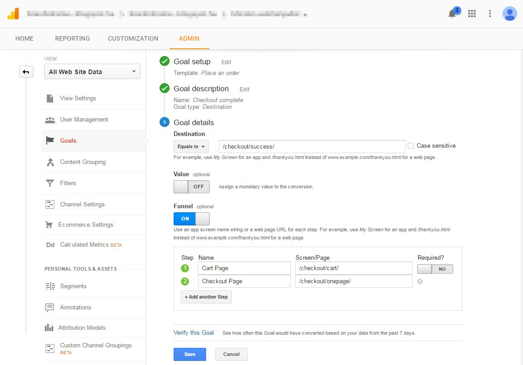Click the Goal details heading

pyautogui.click(x=194, y=123)
